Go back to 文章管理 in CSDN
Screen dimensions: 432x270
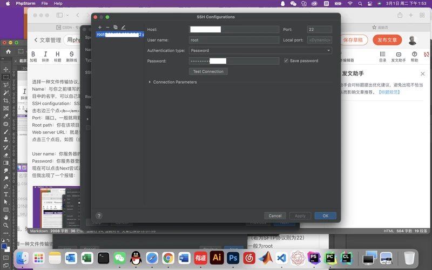[48, 40]
